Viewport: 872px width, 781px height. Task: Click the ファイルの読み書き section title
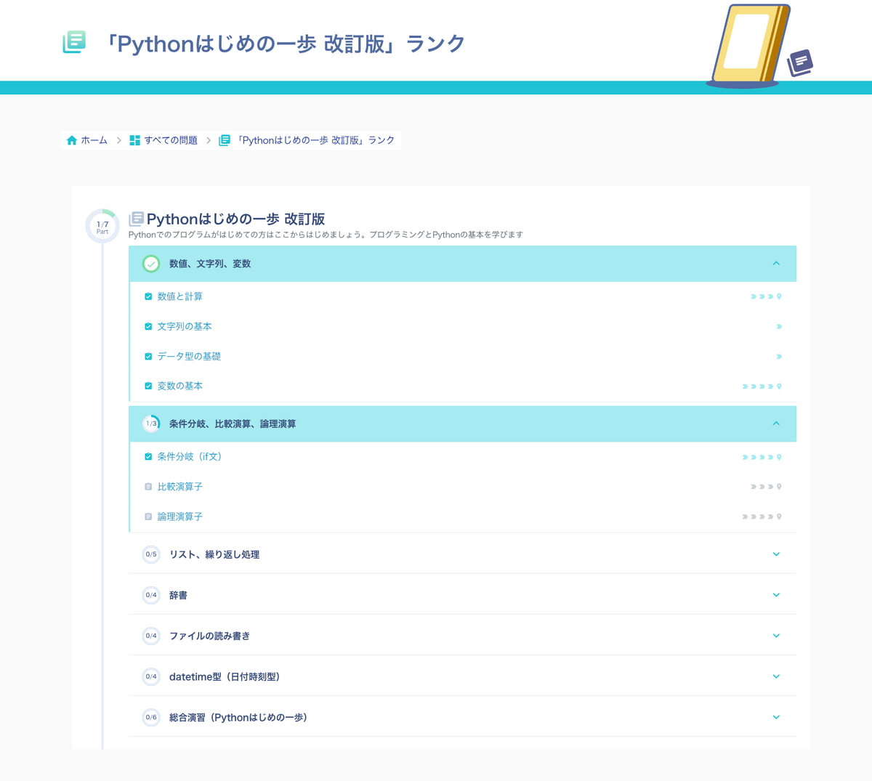point(210,636)
